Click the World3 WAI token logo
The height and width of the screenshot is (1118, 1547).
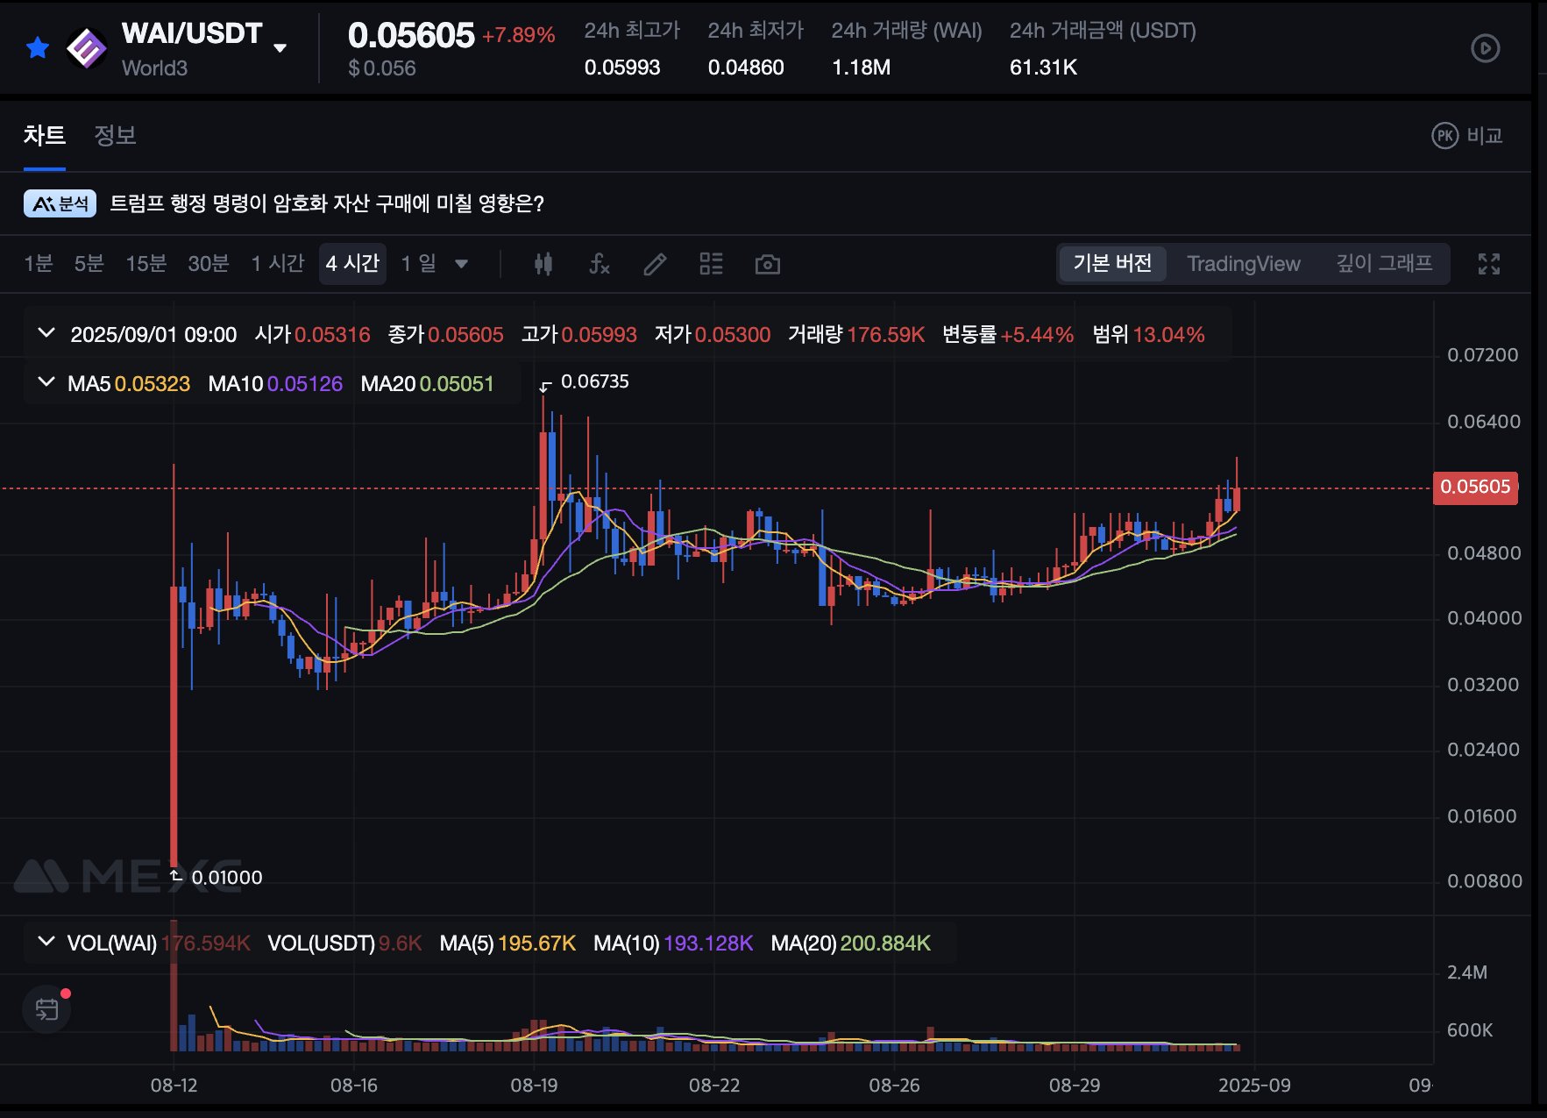[x=87, y=48]
